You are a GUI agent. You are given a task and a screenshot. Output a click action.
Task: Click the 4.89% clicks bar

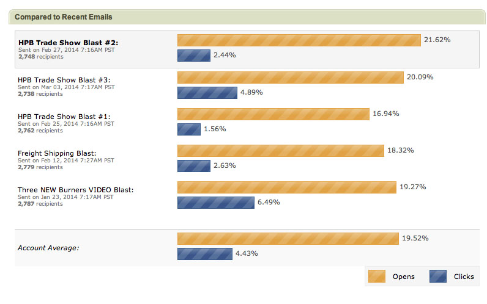(x=207, y=93)
